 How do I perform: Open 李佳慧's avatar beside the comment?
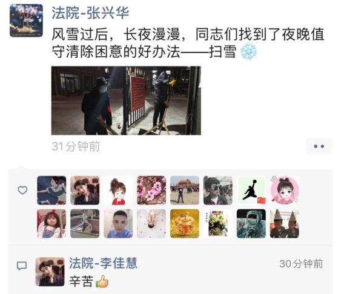click(x=50, y=272)
